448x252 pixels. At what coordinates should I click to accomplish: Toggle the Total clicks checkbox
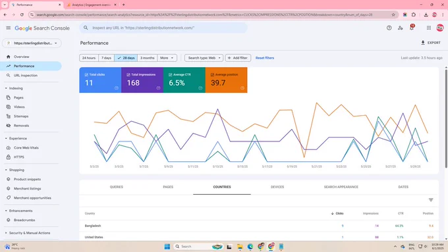(x=86, y=75)
